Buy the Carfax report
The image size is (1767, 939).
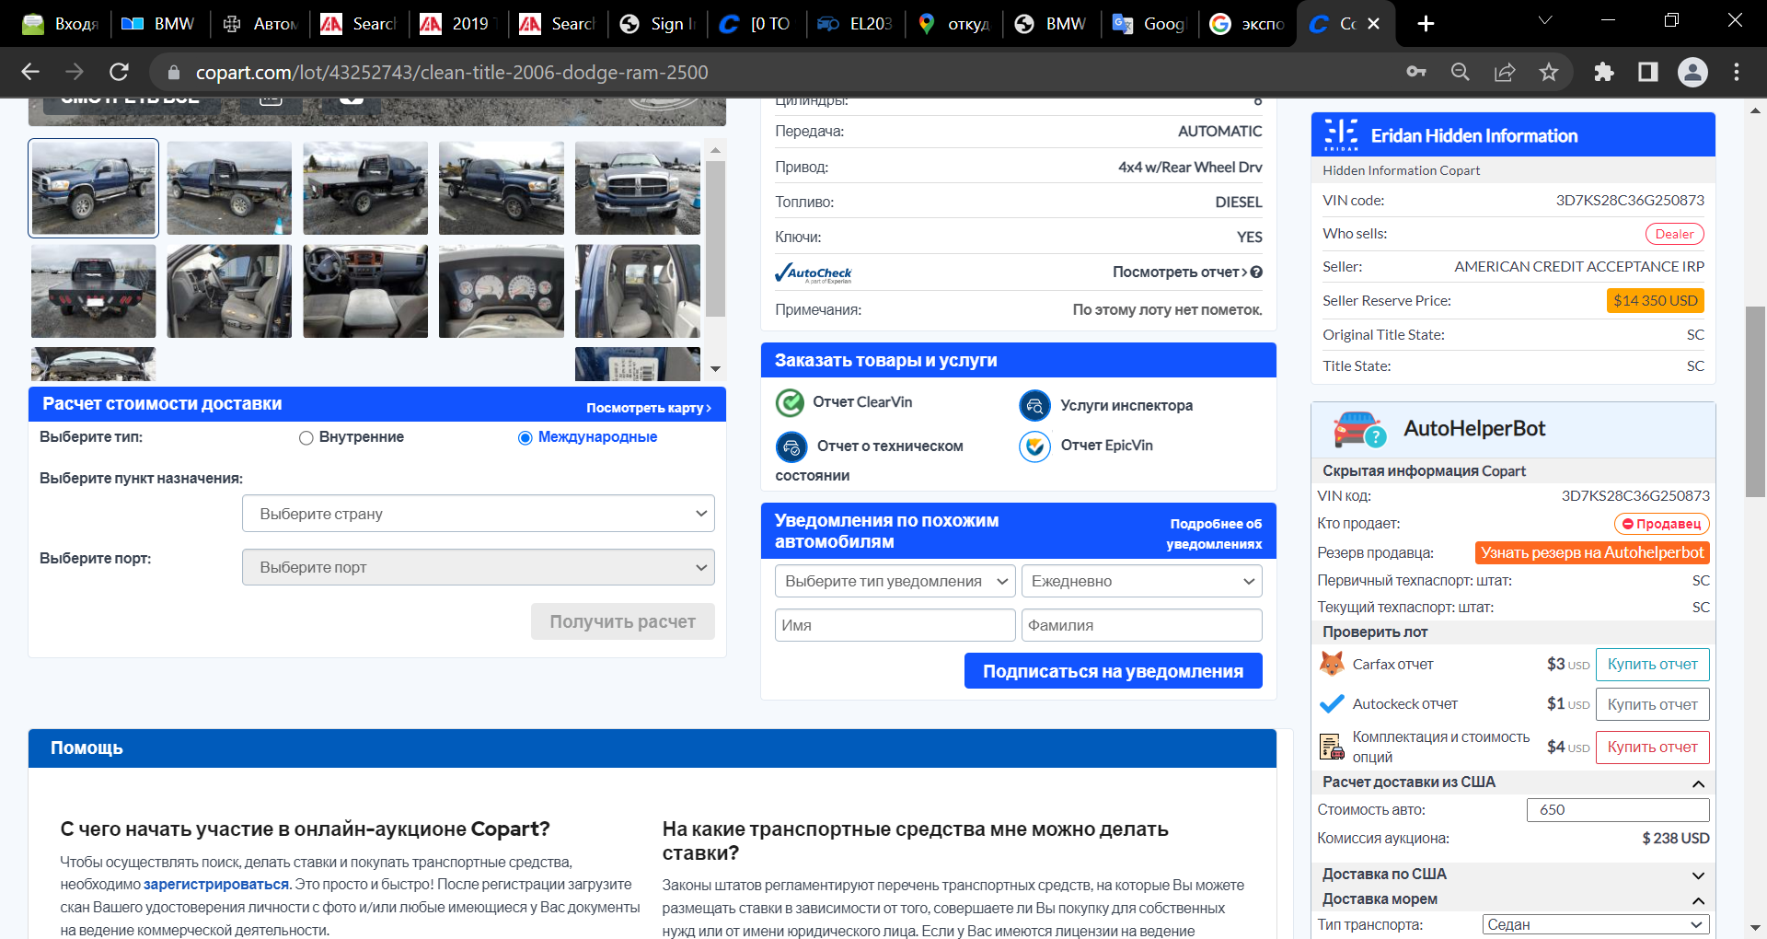pos(1652,665)
